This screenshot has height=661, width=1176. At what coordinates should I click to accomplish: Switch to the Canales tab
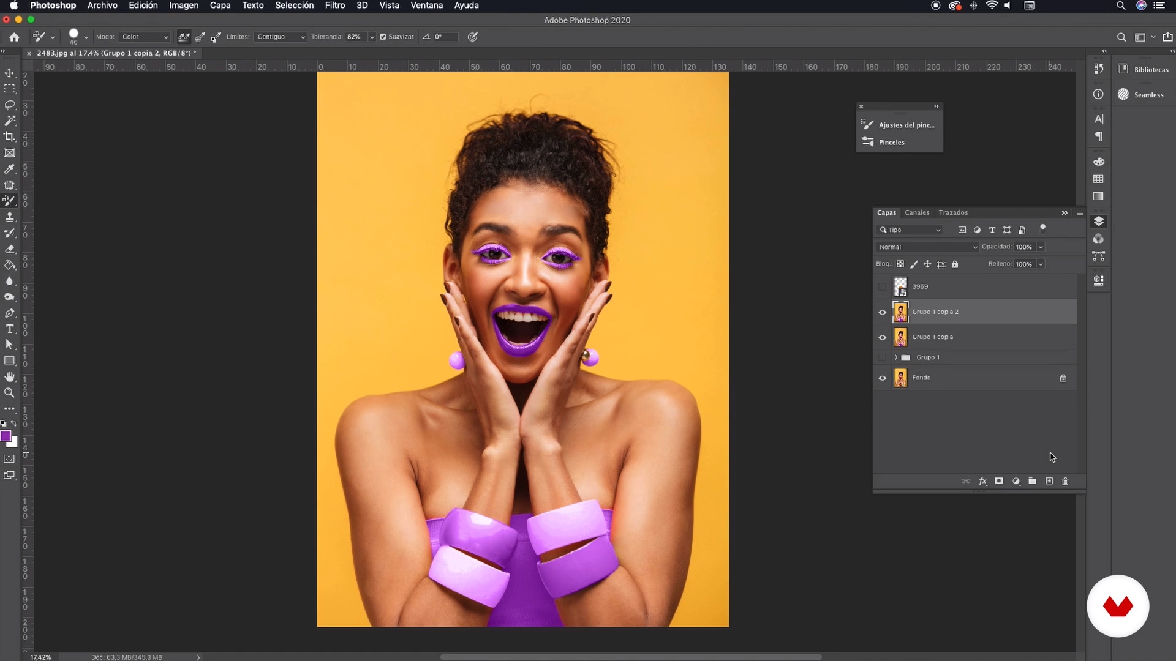click(x=917, y=213)
